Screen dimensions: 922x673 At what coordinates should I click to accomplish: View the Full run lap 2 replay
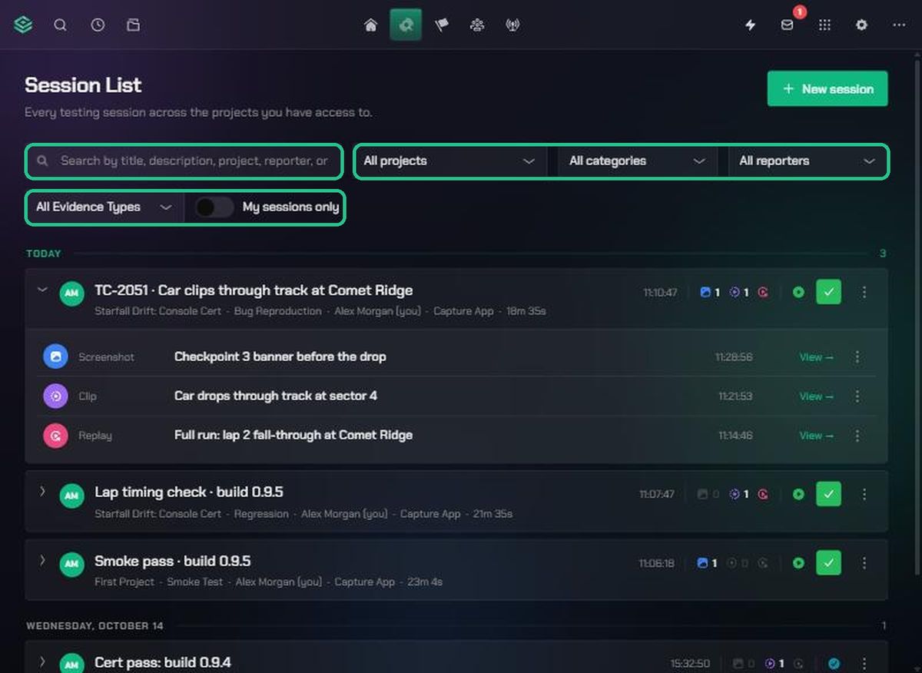[x=816, y=435]
